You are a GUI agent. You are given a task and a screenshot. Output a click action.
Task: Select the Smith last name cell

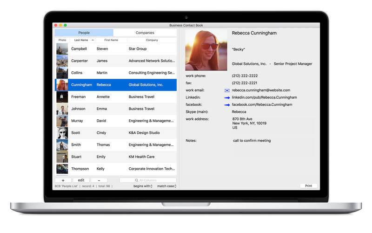76,145
